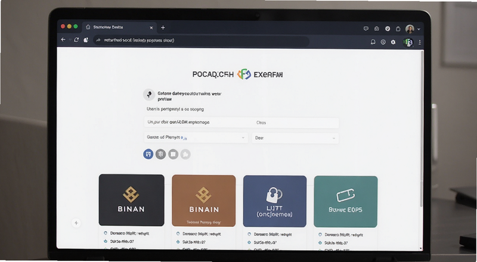
Task: Click the green badge avatar in the toolbar
Action: pyautogui.click(x=408, y=42)
